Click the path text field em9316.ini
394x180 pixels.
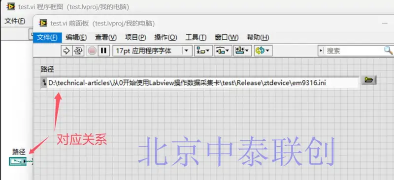coord(203,83)
